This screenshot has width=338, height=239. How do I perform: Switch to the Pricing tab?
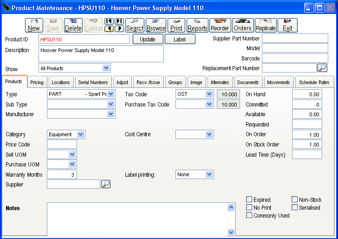point(37,82)
